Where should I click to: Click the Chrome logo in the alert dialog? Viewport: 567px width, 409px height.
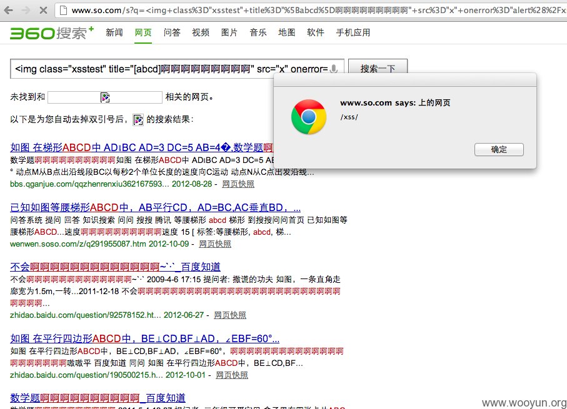coord(308,117)
